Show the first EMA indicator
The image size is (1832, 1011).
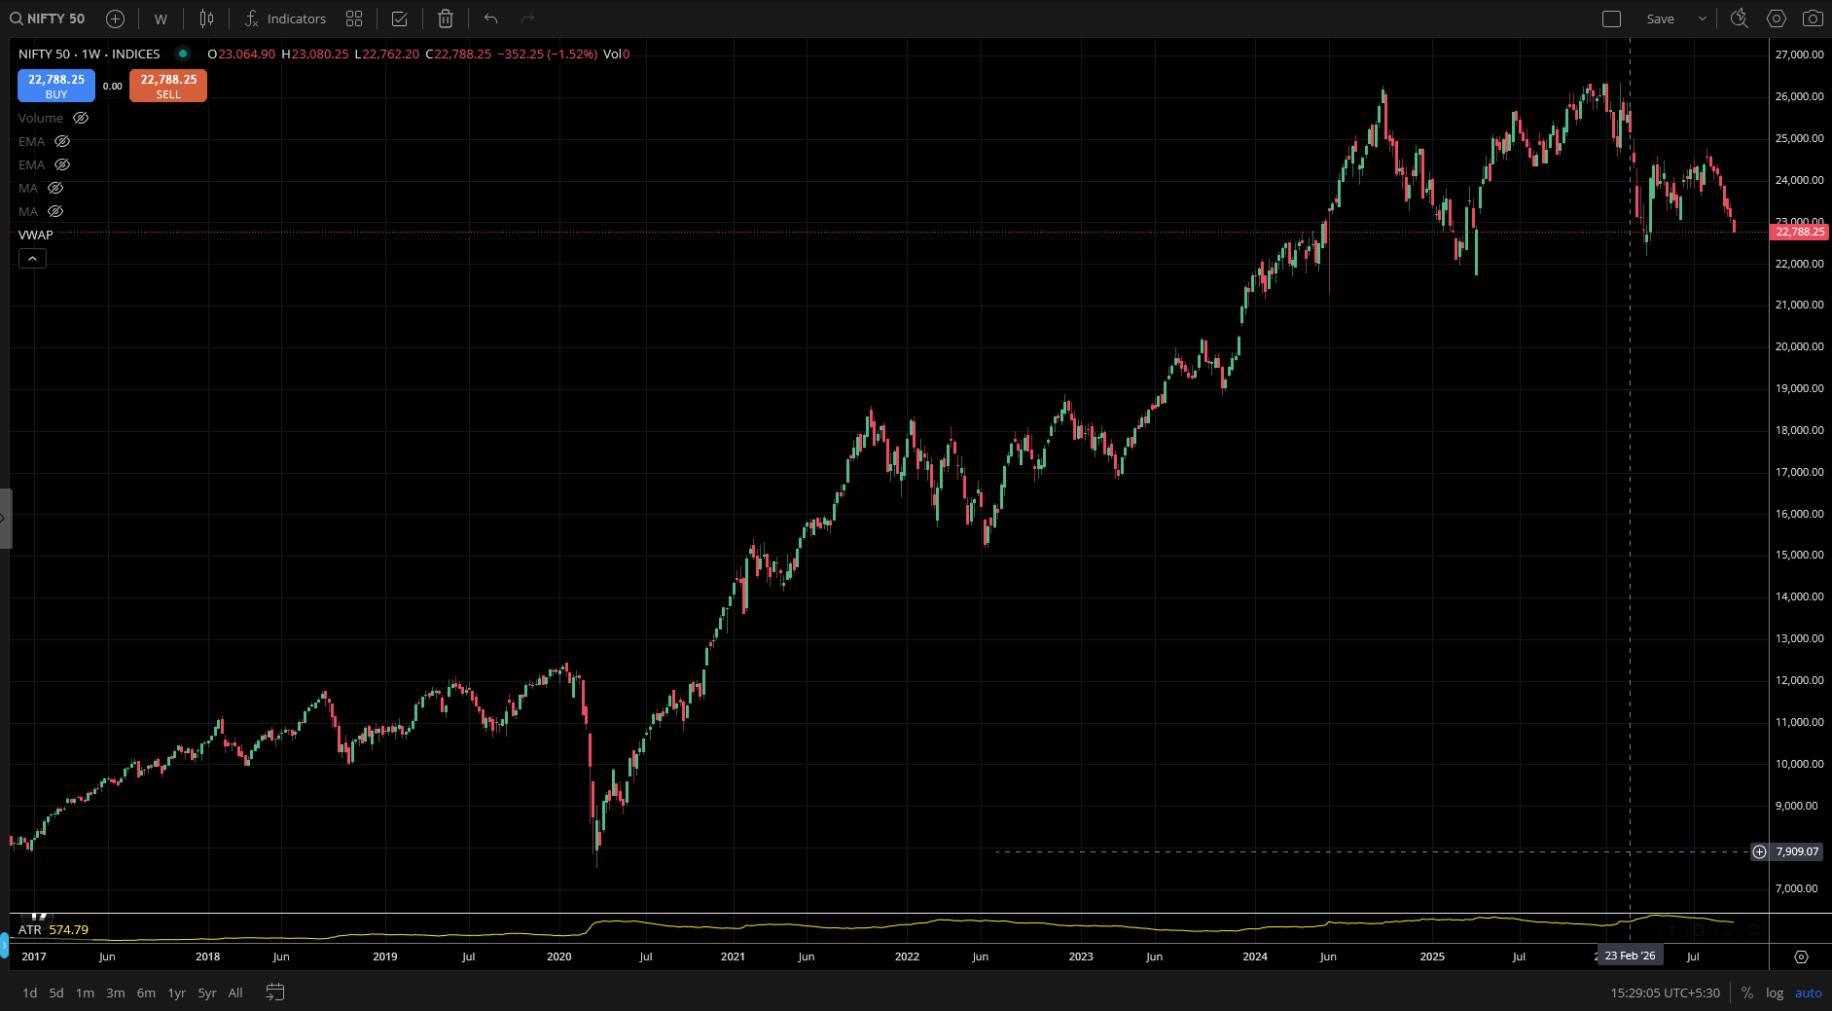point(62,141)
